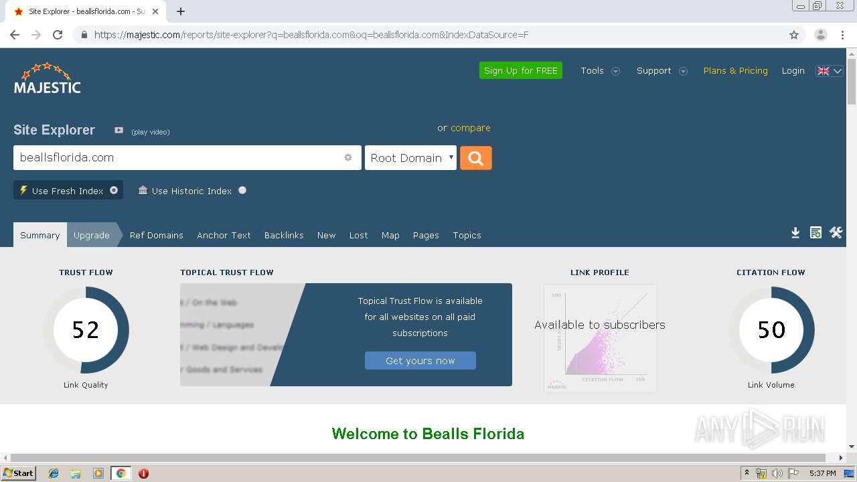
Task: Show hidden system tray icons
Action: (x=747, y=473)
